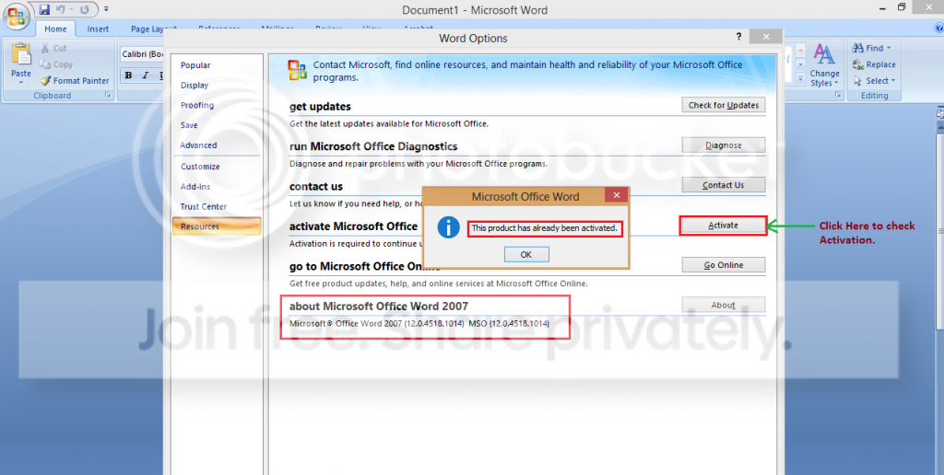Redo action in Quick Access toolbar

click(85, 9)
